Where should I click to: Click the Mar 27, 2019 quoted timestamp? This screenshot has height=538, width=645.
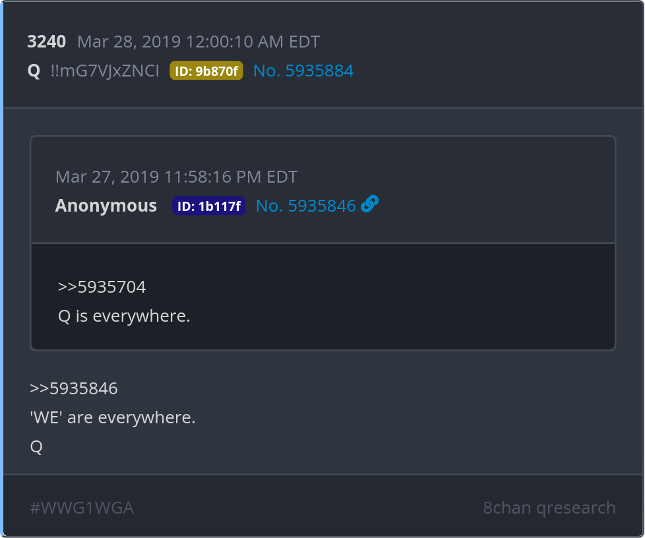click(176, 177)
